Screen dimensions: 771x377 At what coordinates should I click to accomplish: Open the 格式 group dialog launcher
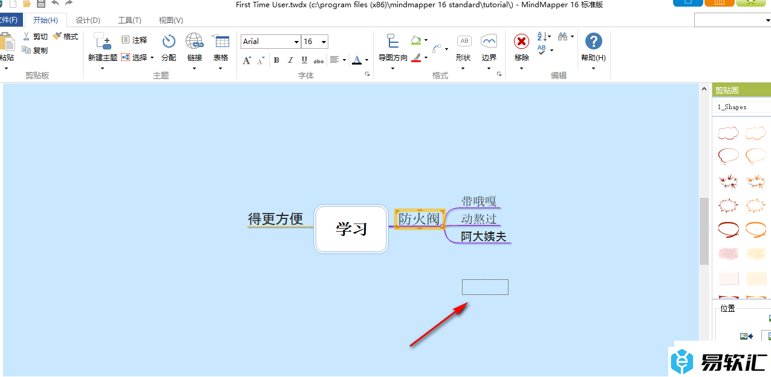(499, 74)
